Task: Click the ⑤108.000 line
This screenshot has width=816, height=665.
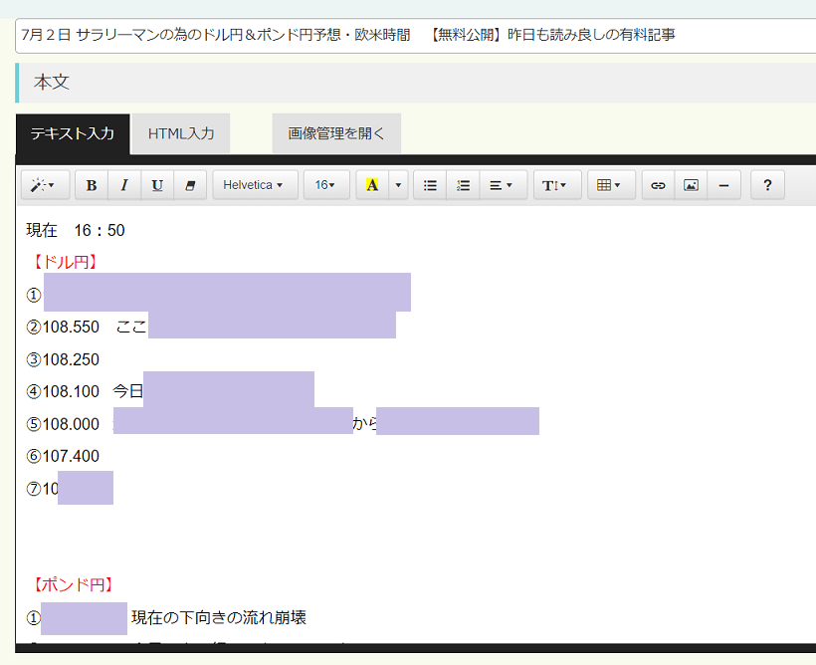Action: 63,424
